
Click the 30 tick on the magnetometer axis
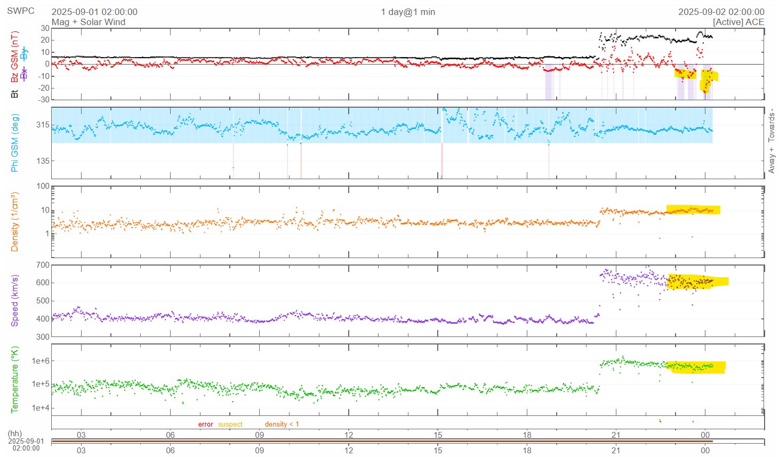(x=45, y=28)
